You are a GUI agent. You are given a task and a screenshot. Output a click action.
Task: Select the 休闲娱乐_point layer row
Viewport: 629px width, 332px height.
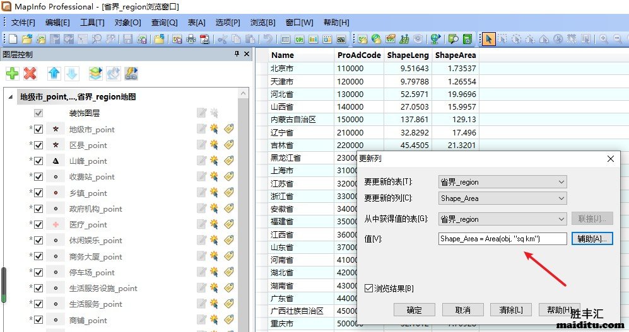click(95, 240)
